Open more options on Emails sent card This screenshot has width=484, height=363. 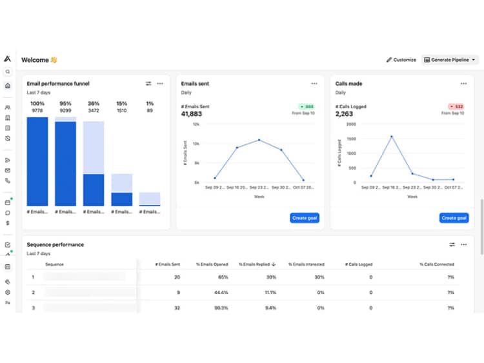point(314,84)
